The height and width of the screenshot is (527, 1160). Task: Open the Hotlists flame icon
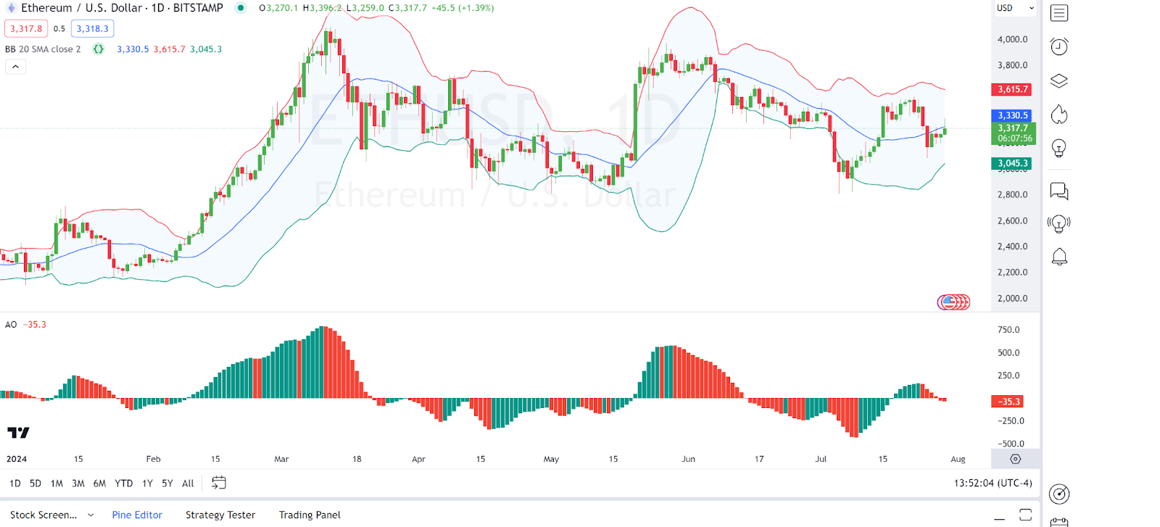click(1059, 115)
